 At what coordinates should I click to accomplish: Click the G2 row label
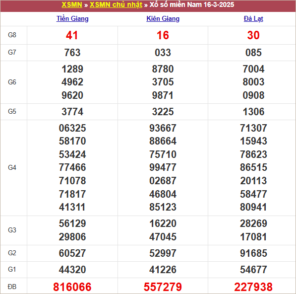click(x=12, y=253)
